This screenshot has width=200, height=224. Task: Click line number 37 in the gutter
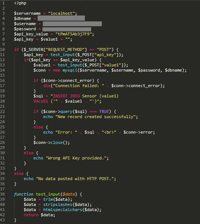[x=3, y=189]
